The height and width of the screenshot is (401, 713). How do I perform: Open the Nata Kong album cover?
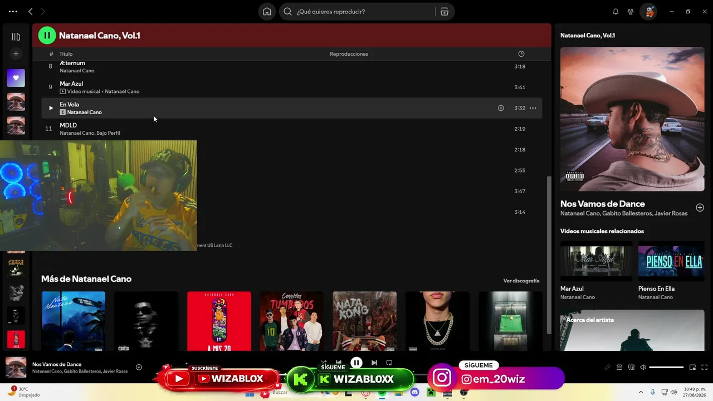point(365,321)
